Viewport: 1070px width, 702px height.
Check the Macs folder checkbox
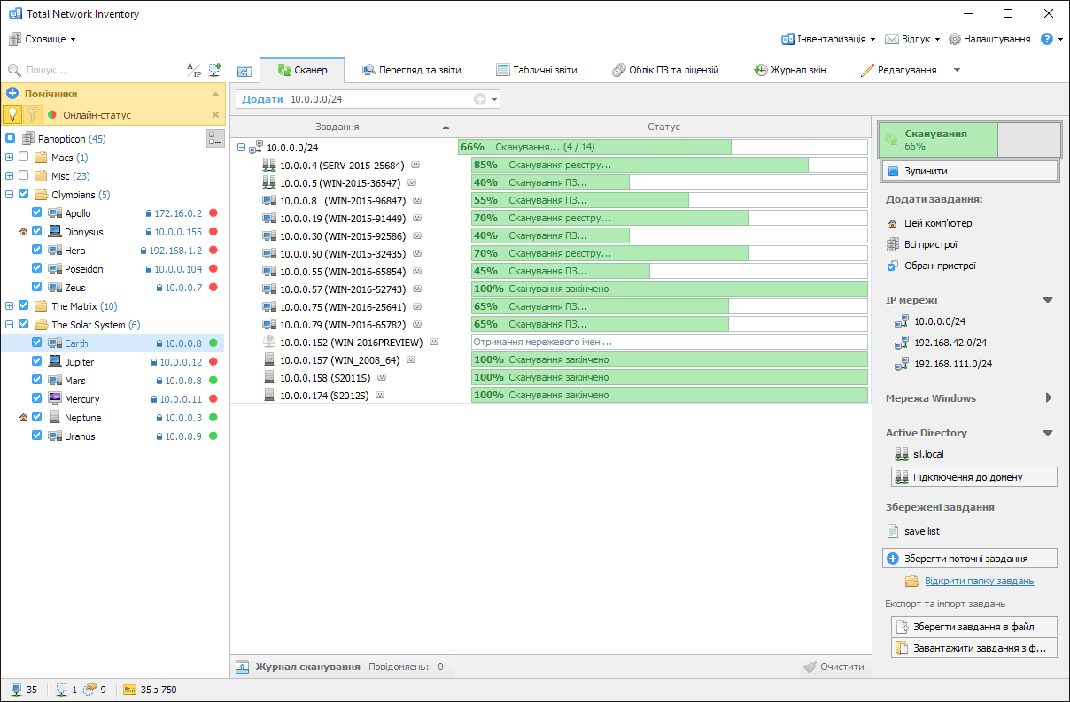24,158
